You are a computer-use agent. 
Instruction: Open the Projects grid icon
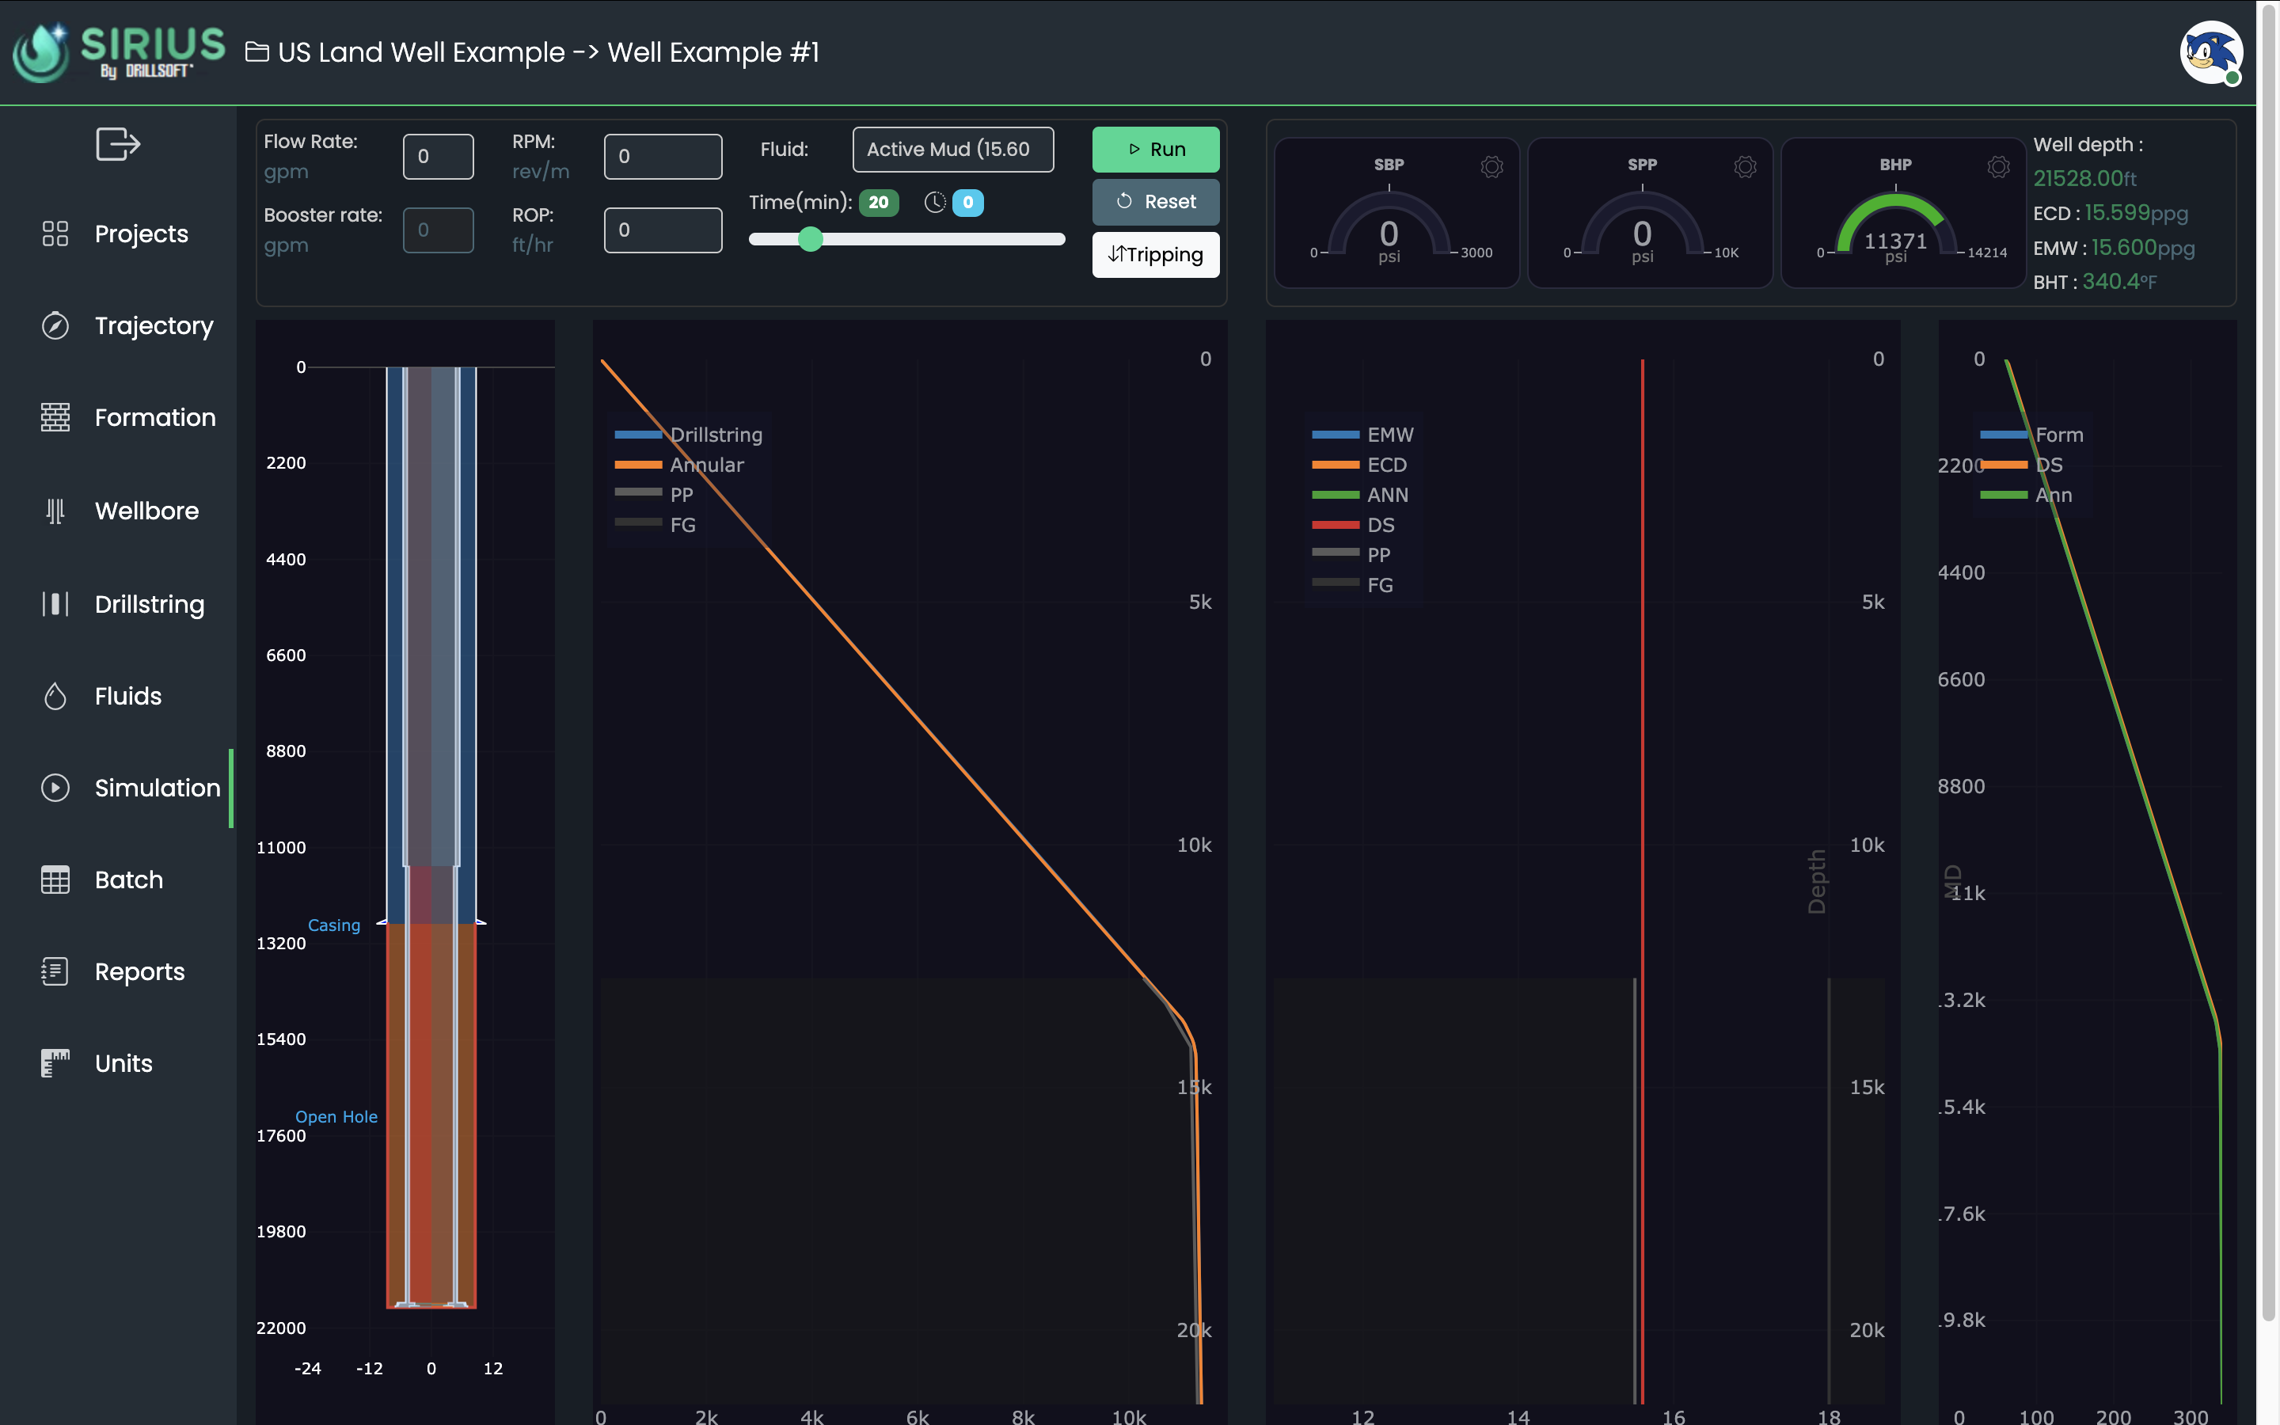click(x=55, y=234)
